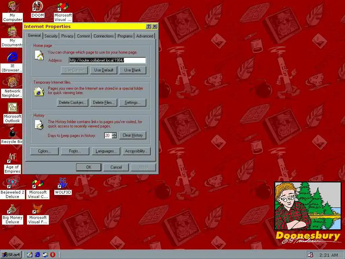Select the General tab
This screenshot has height=259, width=345.
point(34,35)
